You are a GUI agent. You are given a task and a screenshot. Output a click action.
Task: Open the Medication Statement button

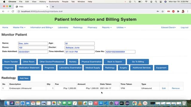(x=29, y=68)
